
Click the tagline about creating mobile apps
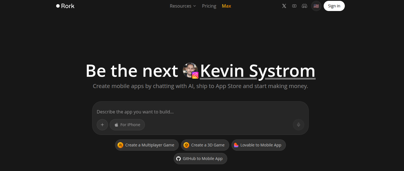[200, 86]
